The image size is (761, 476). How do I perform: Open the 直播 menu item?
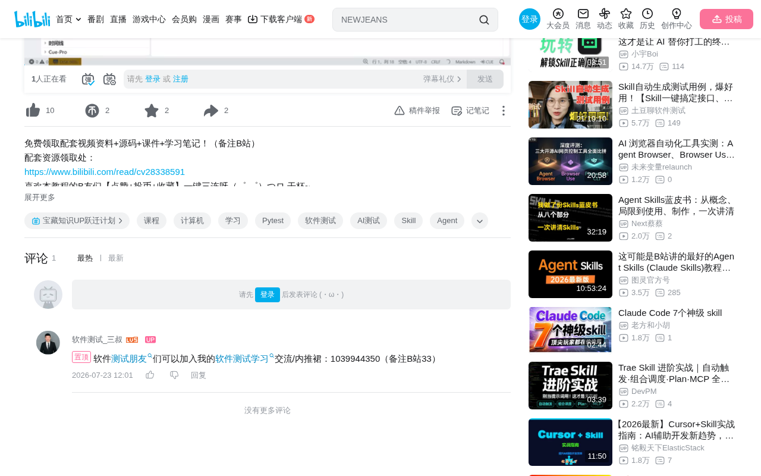click(x=118, y=19)
